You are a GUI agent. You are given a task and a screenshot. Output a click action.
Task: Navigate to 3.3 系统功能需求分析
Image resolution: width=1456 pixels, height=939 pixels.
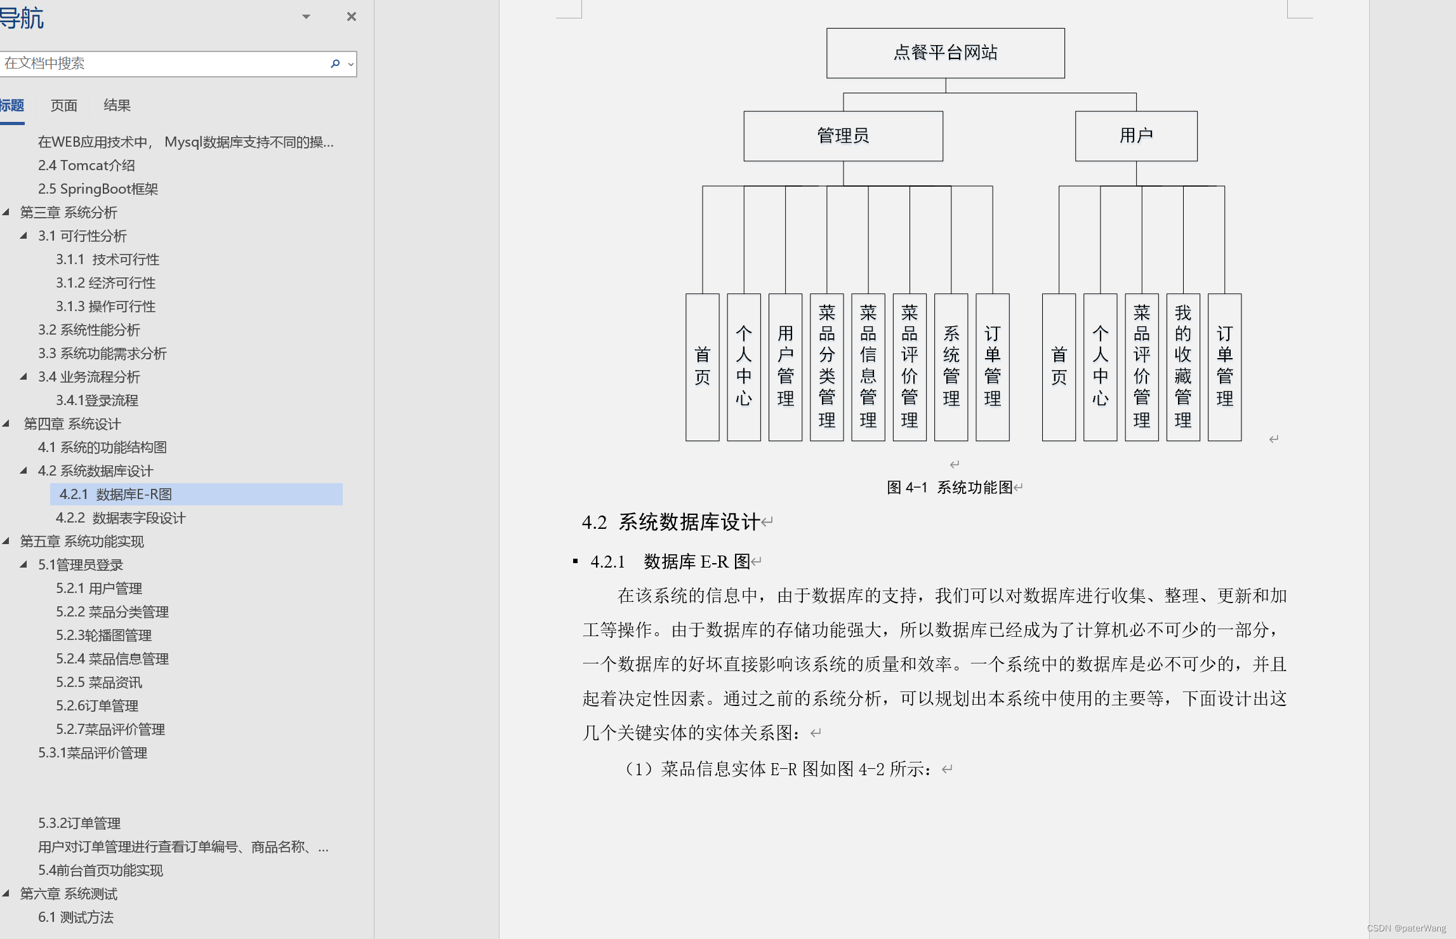(x=102, y=353)
